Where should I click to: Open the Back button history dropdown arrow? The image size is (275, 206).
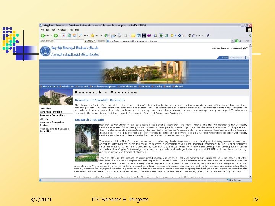pyautogui.click(x=51, y=35)
